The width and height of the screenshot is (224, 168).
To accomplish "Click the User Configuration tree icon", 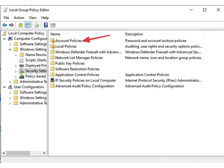I will [10, 87].
